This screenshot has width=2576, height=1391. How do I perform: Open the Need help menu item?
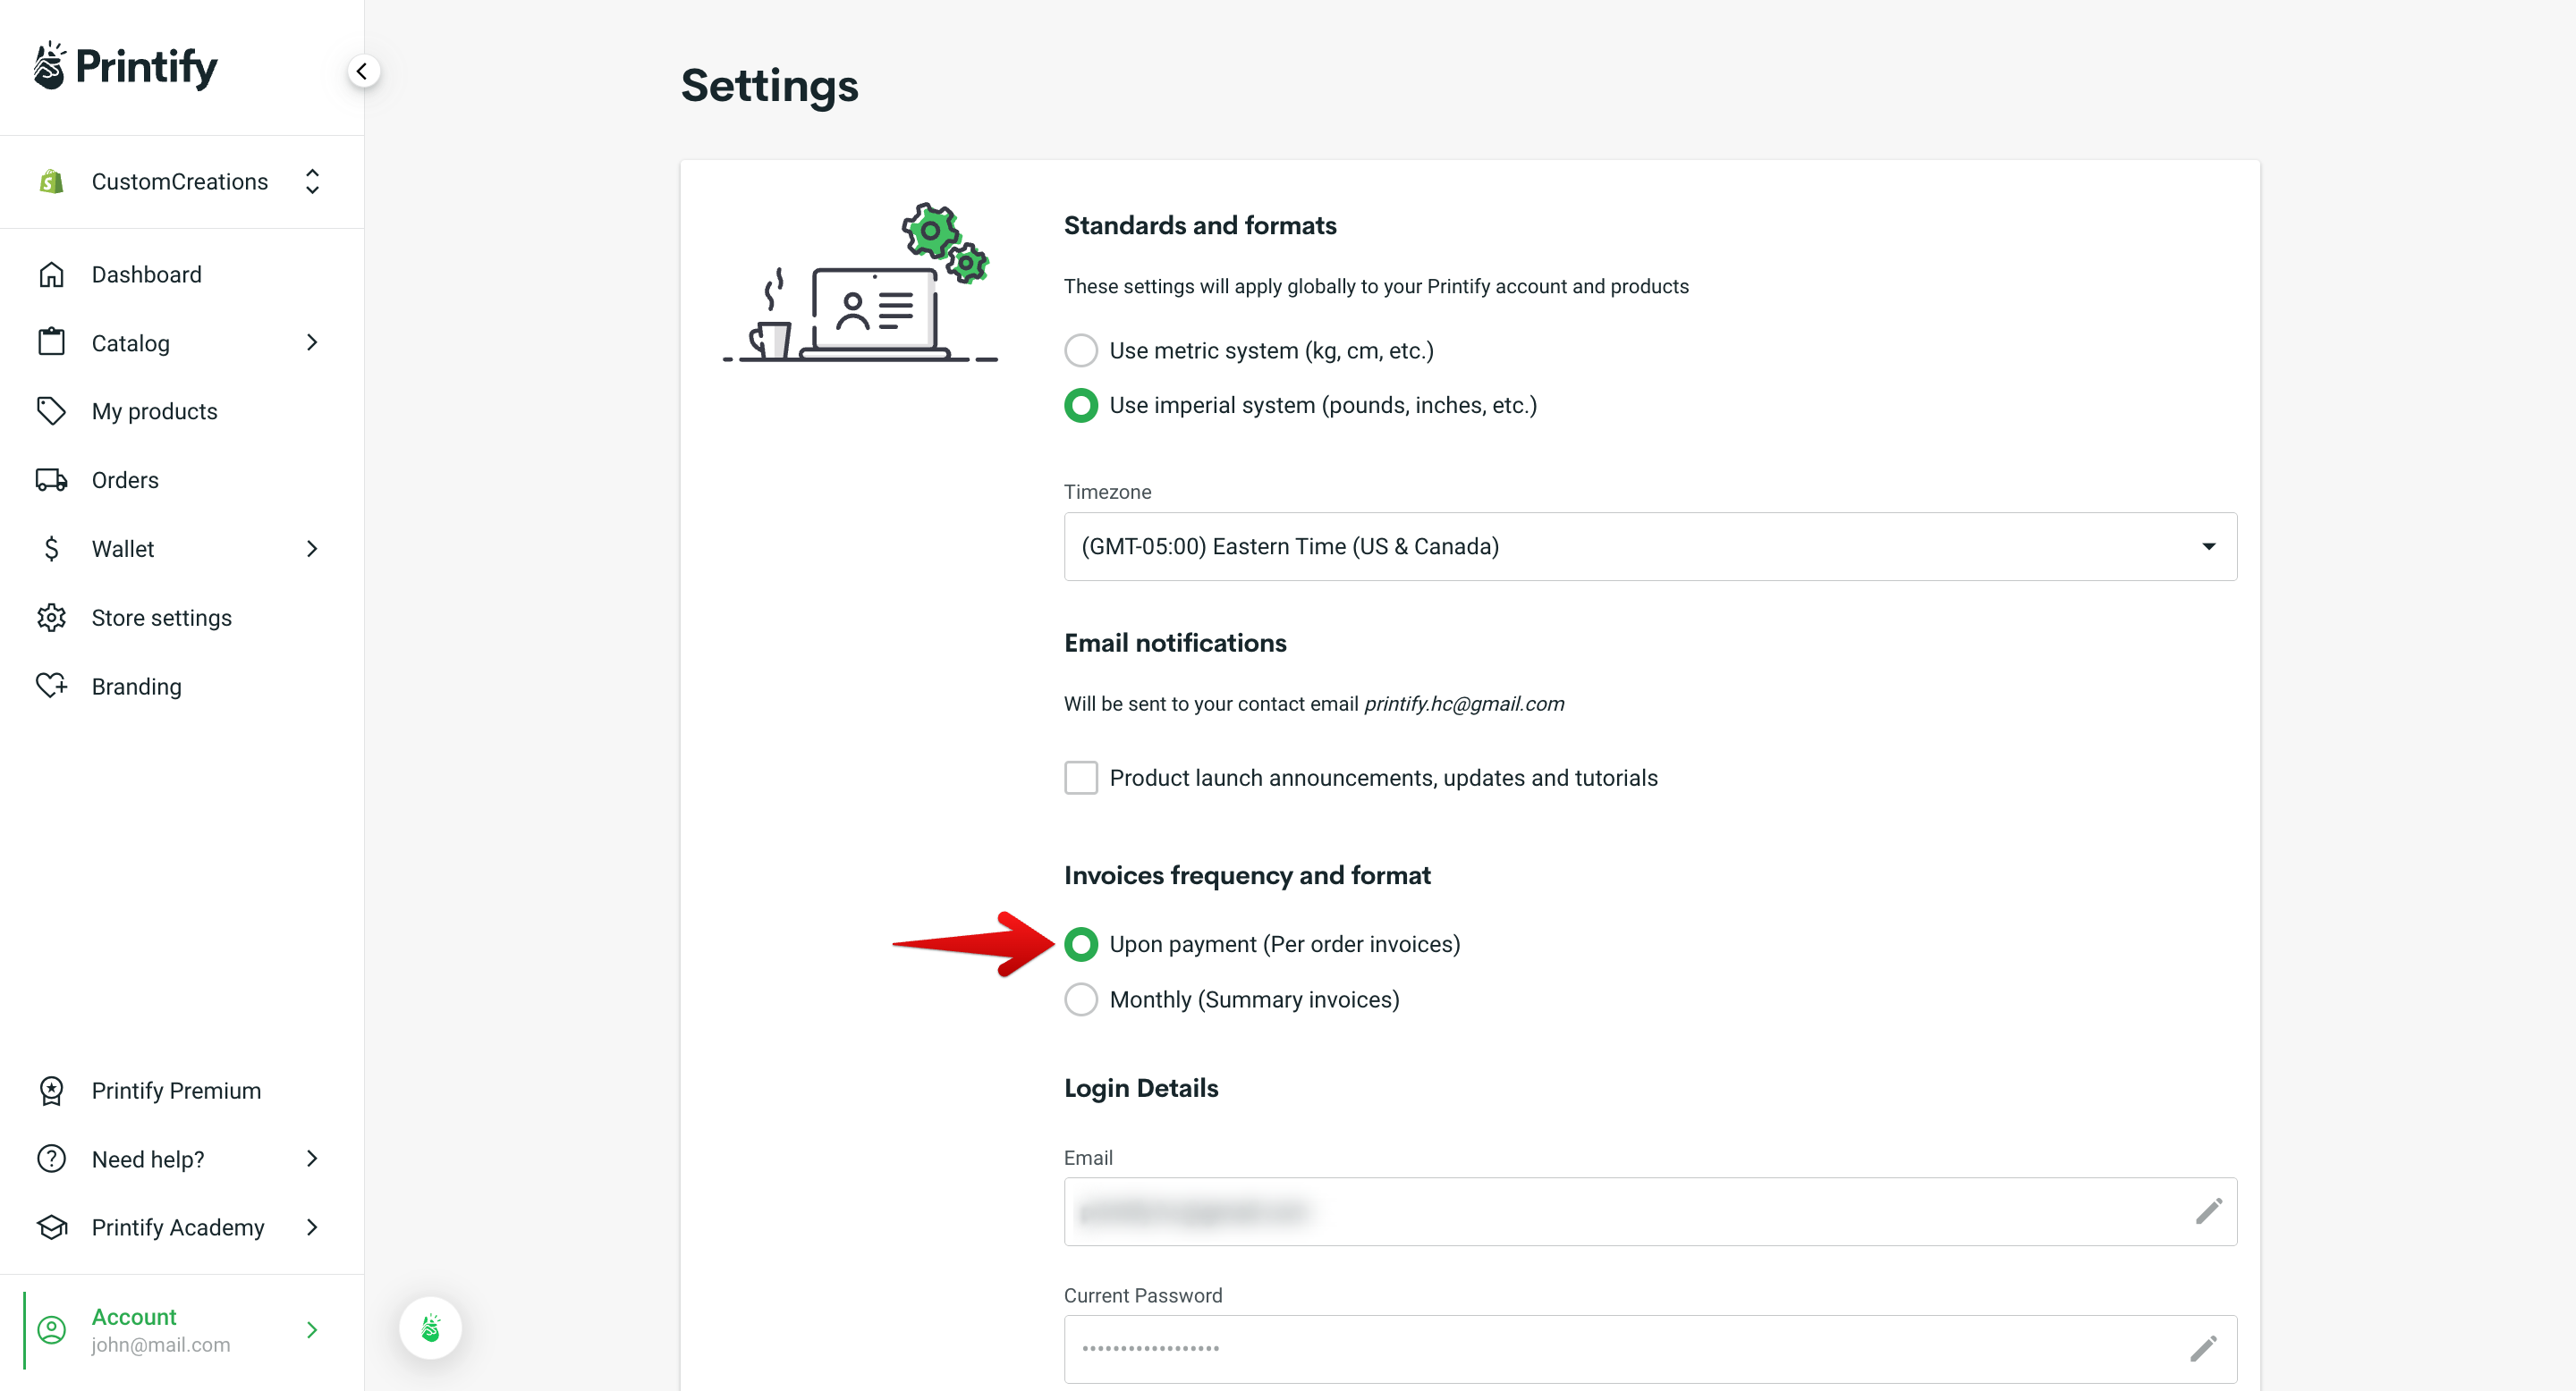point(146,1159)
